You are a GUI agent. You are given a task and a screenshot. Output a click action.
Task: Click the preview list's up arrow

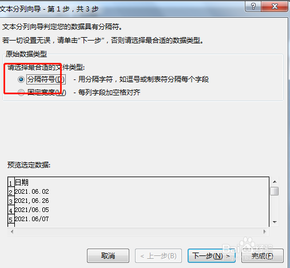pos(275,182)
